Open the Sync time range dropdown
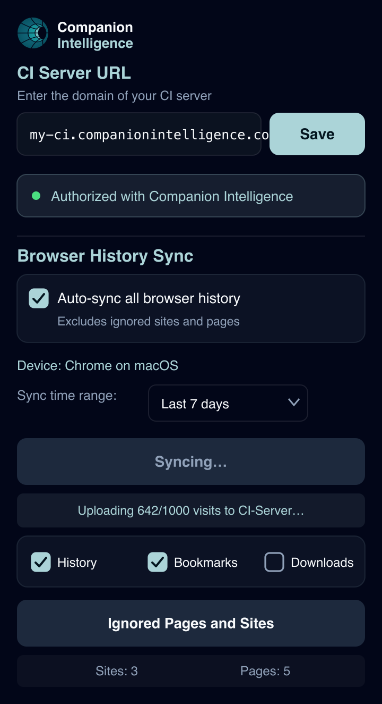 click(228, 403)
